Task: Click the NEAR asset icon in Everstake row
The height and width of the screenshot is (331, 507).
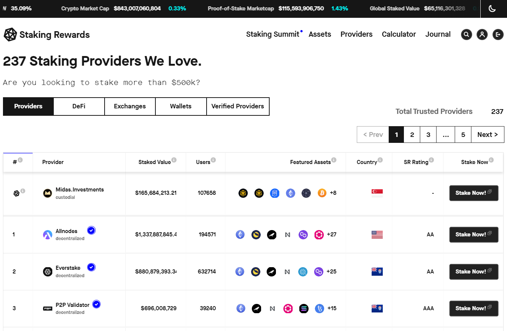Action: [287, 272]
